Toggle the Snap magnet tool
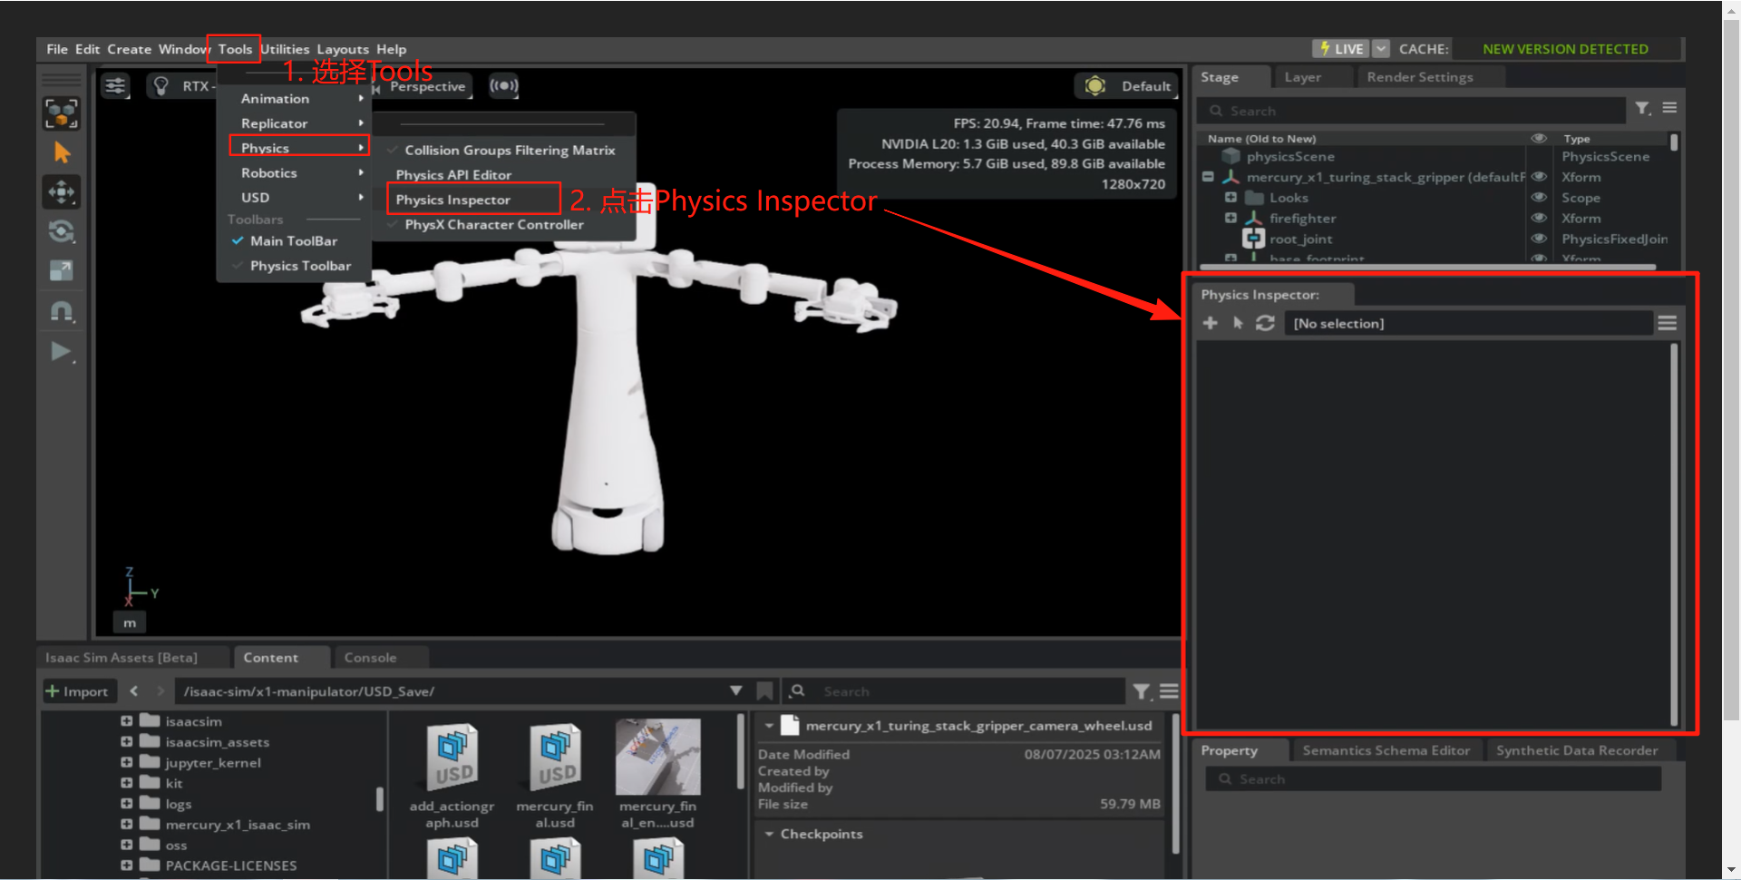Viewport: 1741px width, 880px height. [62, 311]
